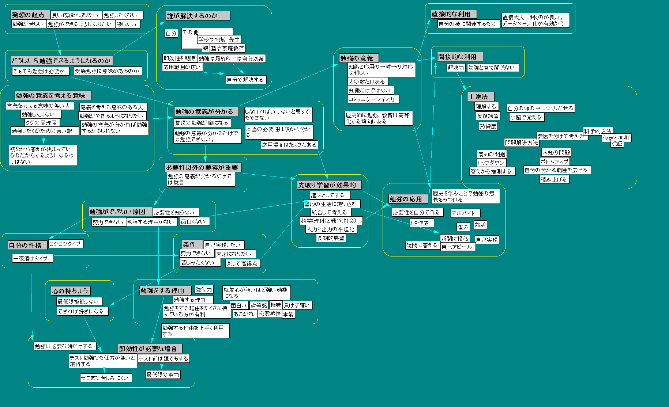Click the 長期的展望 node

point(331,238)
